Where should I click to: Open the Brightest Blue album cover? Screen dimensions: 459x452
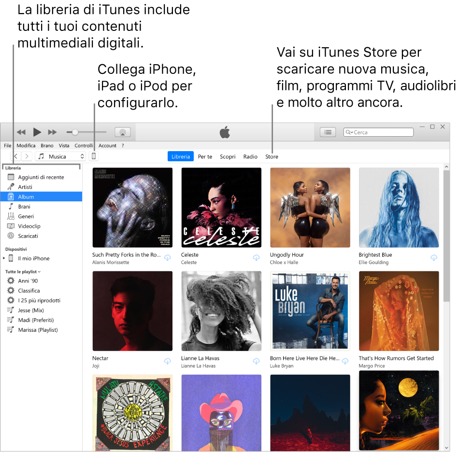399,208
